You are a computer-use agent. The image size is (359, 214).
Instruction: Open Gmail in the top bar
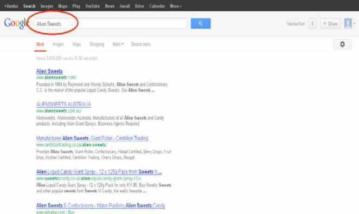(125, 6)
